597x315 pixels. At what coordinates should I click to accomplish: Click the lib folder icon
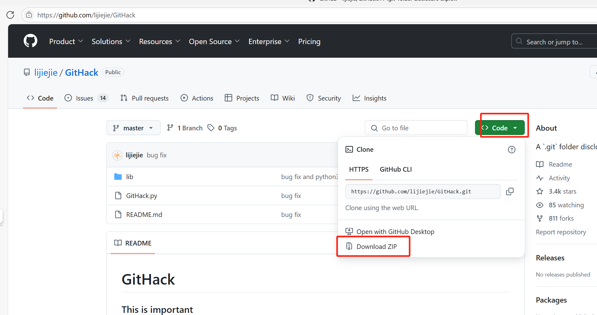coord(118,177)
